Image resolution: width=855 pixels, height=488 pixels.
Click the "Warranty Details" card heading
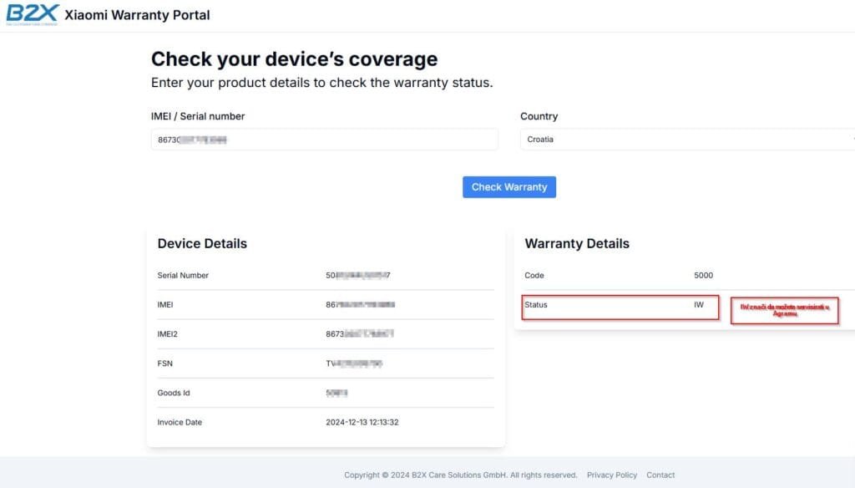[577, 243]
